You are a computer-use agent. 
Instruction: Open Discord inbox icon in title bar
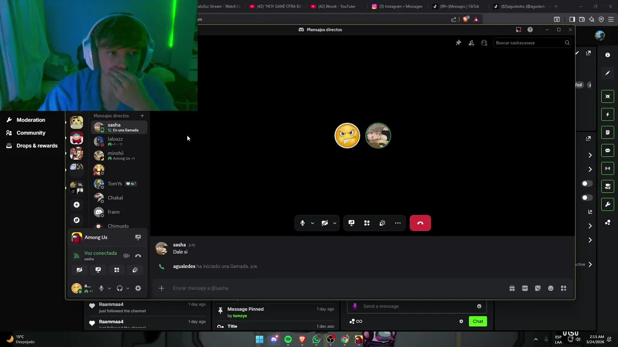tap(519, 30)
